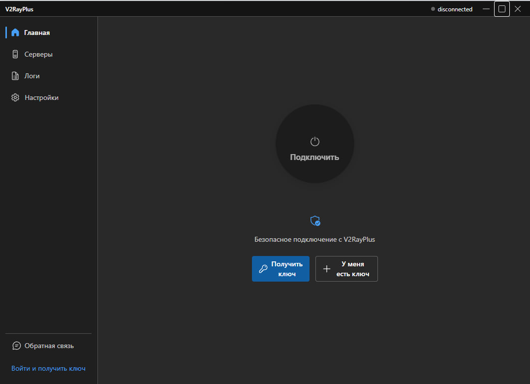Click the Безопасное подключение с V2RayPlus text
The height and width of the screenshot is (384, 530).
click(314, 239)
